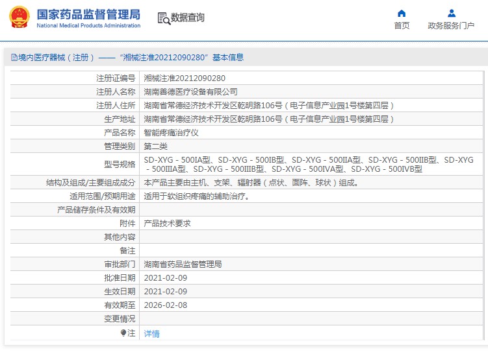Click the lightbulb icon beside 注
This screenshot has width=488, height=352.
[123, 333]
